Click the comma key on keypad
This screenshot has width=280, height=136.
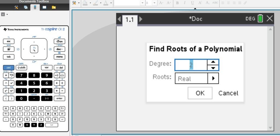[x=6, y=119]
